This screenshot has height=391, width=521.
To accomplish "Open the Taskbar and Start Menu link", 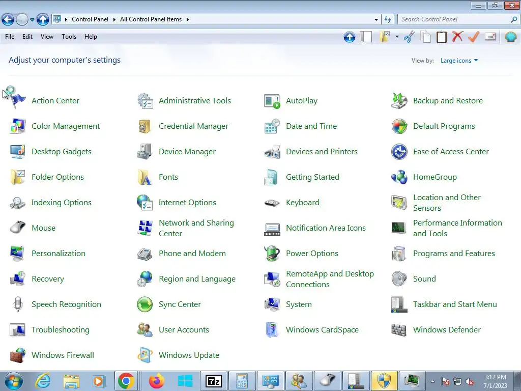I will [x=455, y=304].
